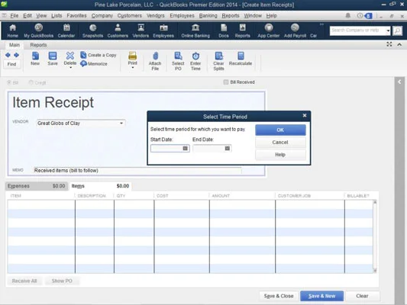Click Help in Select Time Period
This screenshot has height=305, width=407.
(x=280, y=155)
